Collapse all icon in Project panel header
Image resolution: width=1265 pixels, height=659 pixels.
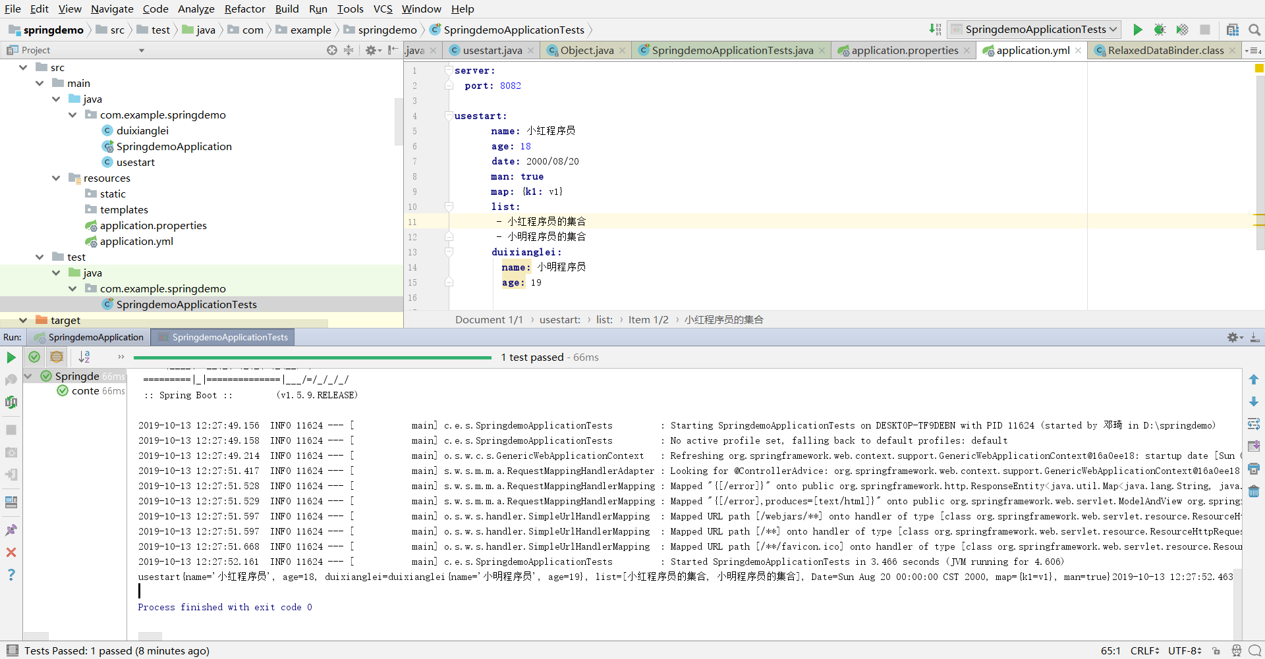349,50
